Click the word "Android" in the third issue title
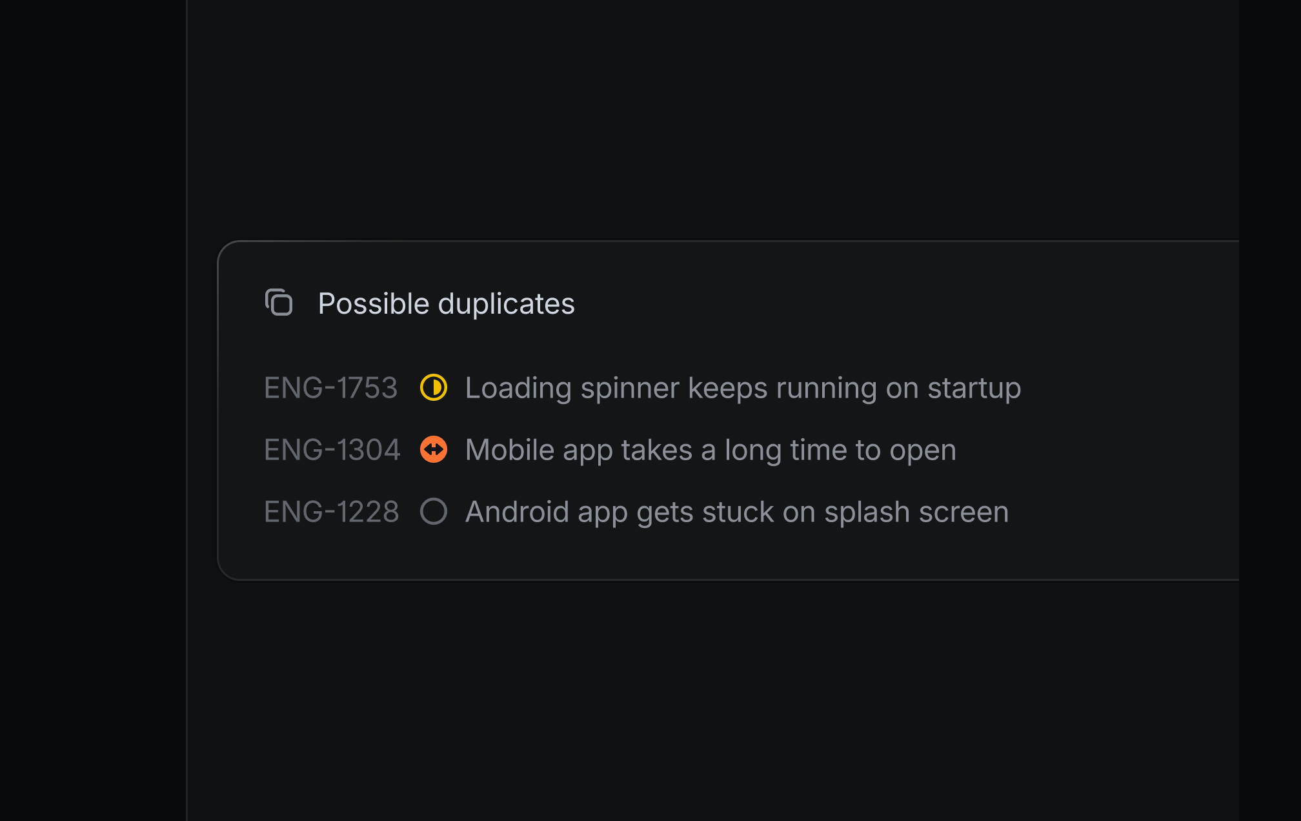The image size is (1301, 821). pos(517,512)
